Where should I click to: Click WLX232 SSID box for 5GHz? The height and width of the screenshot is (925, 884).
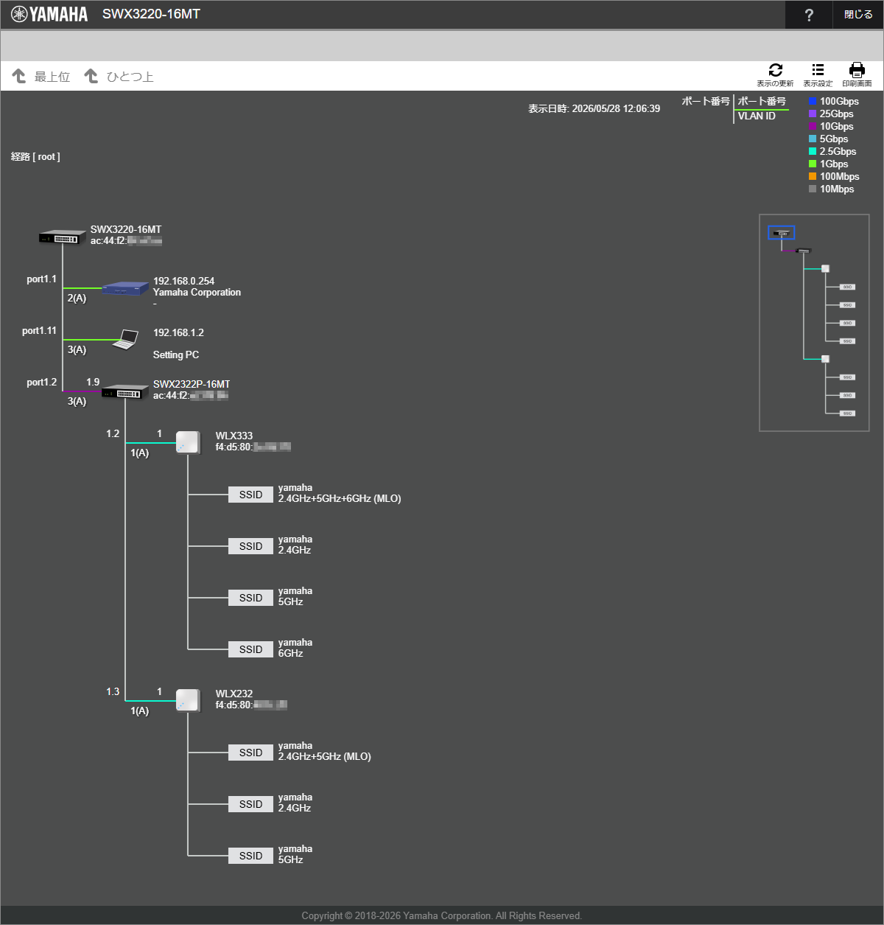click(250, 856)
